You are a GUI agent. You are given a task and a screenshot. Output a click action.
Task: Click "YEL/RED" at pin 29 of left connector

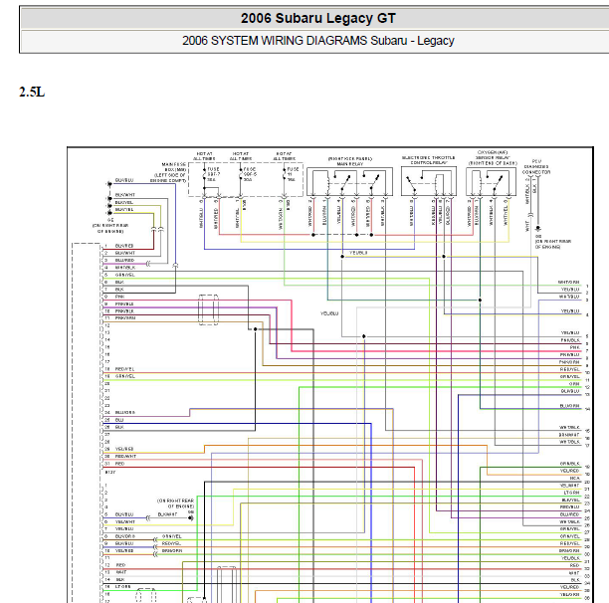tap(124, 449)
